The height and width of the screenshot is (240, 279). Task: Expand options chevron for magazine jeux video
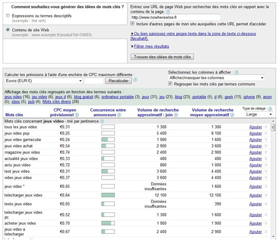266,152
